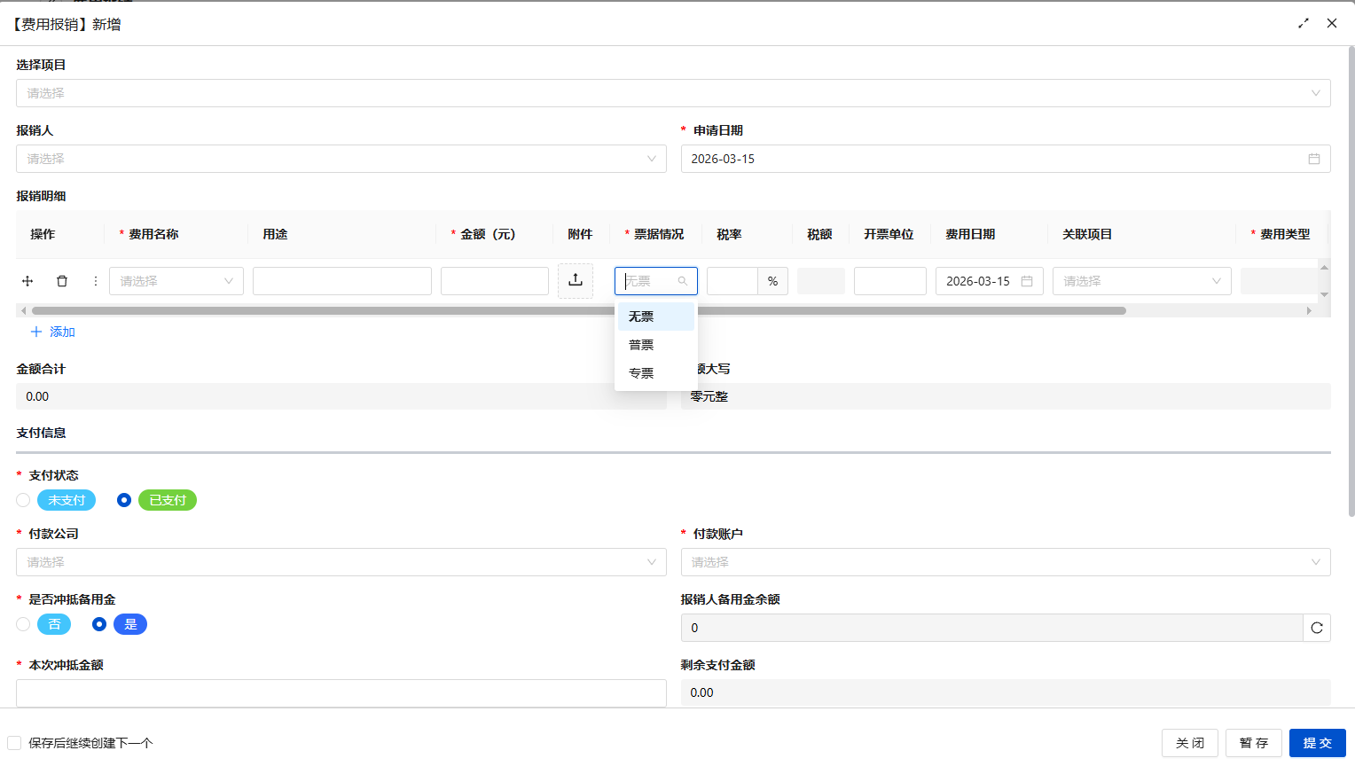Open the 付款公司 dropdown
The image size is (1355, 774).
pos(341,562)
